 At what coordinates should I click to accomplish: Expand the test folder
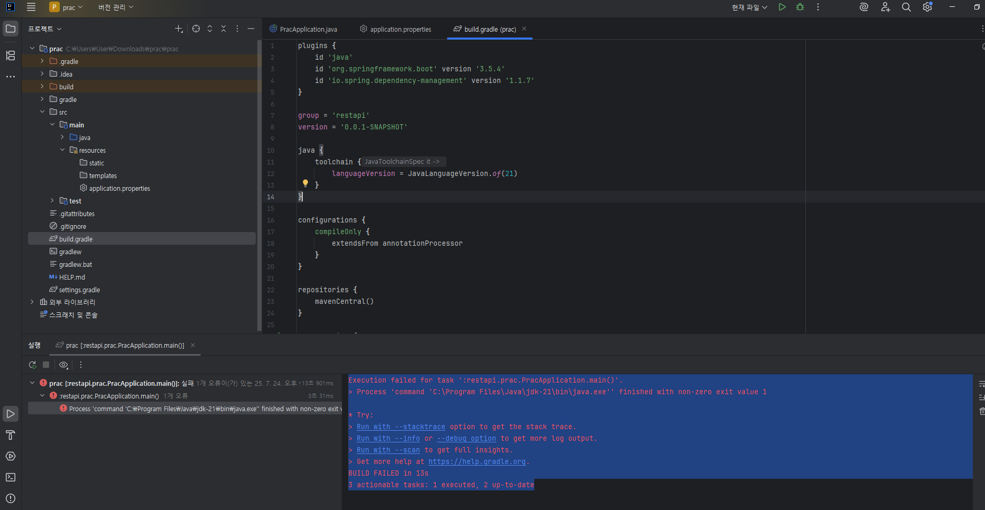point(52,201)
